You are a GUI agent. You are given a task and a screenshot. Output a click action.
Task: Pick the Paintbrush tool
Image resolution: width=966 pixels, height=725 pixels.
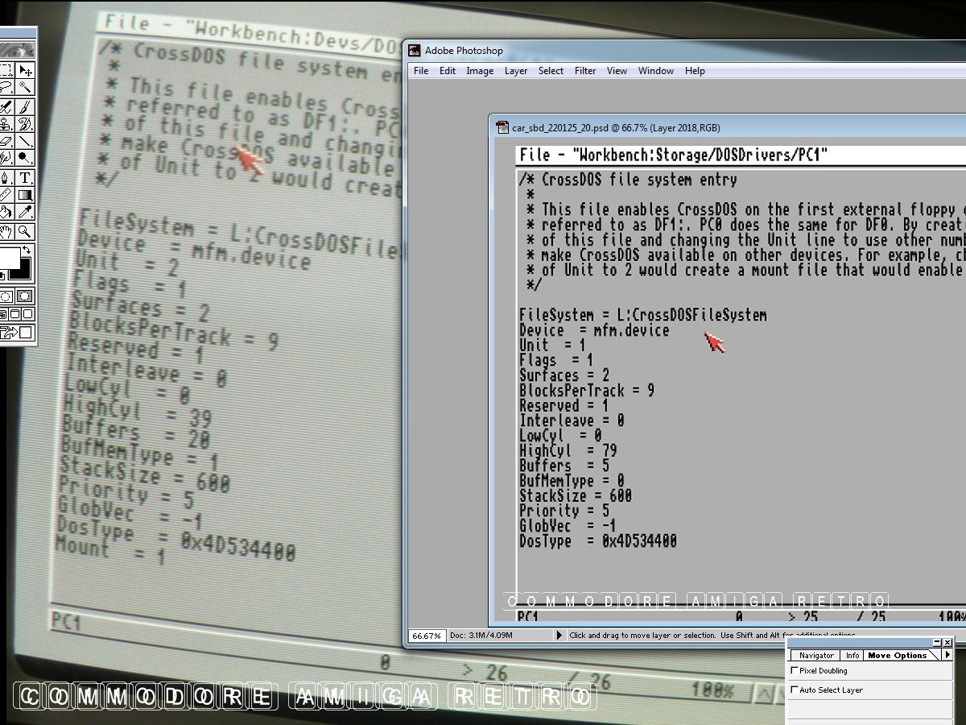25,107
